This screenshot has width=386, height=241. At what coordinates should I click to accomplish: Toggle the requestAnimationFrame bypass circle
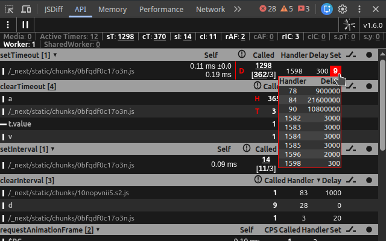coord(369,230)
